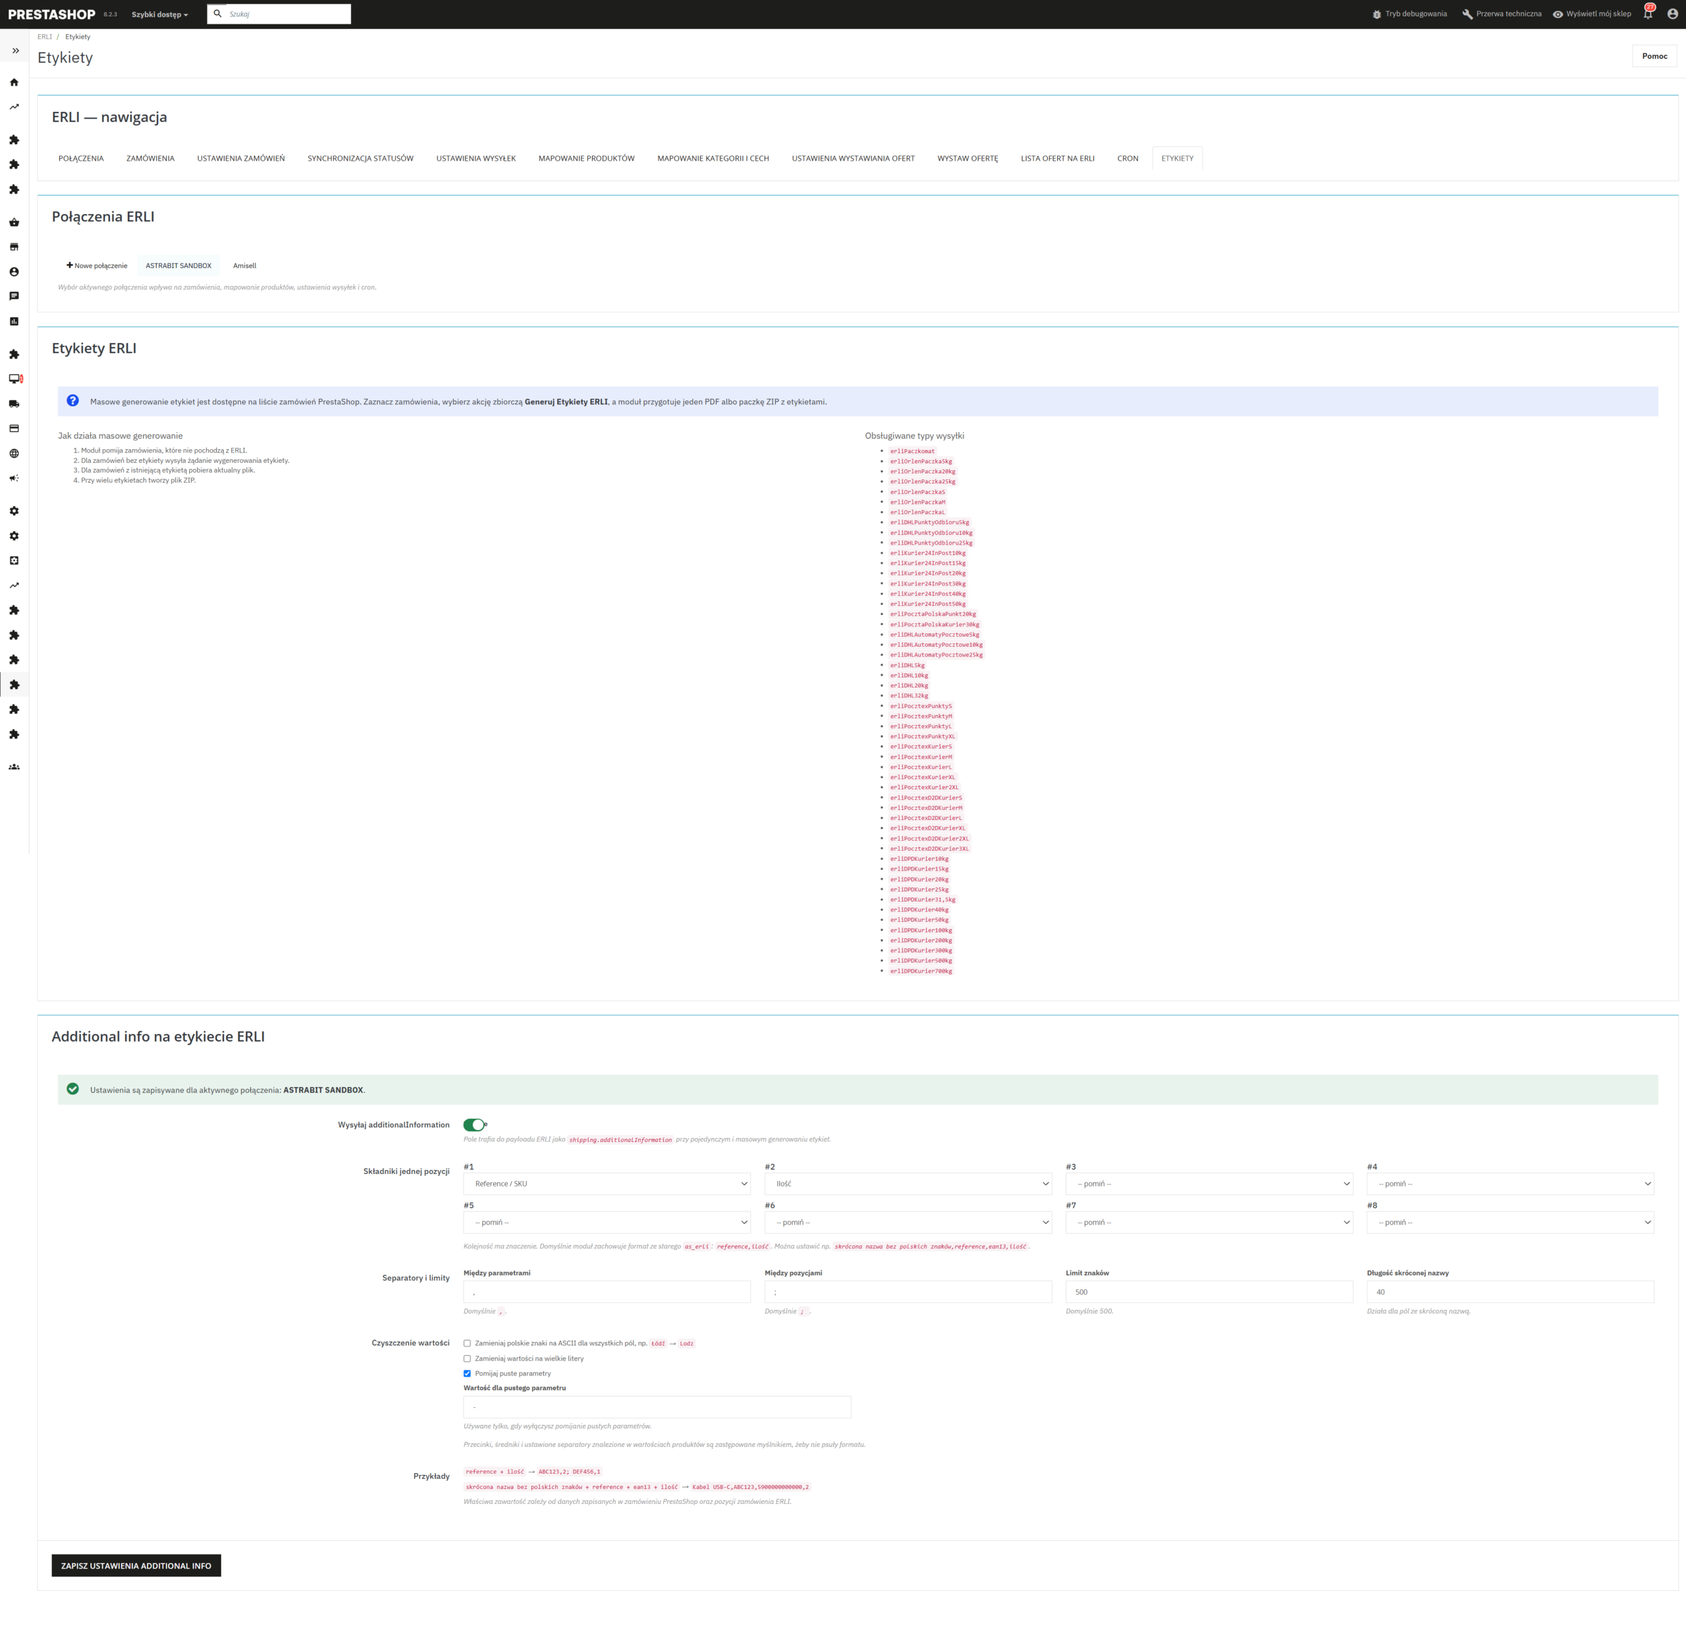This screenshot has height=1639, width=1686.
Task: Open the Szybki dostęp dropdown
Action: point(159,14)
